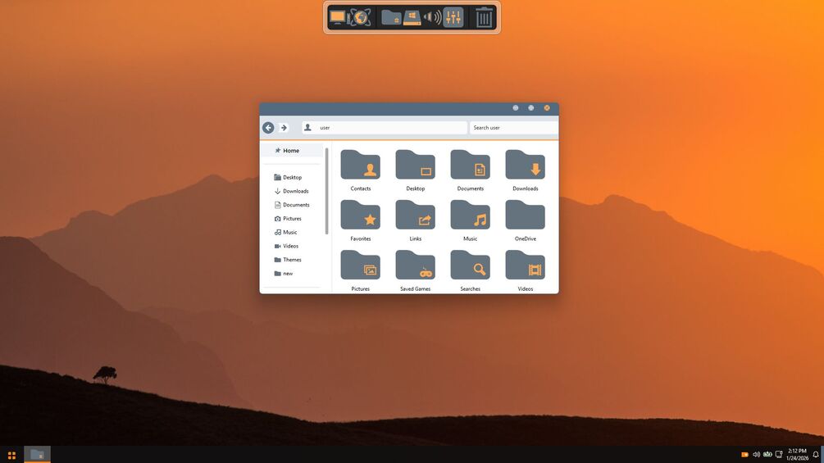Launch the globe network icon in dock
Viewport: 824px width, 463px height.
click(360, 17)
